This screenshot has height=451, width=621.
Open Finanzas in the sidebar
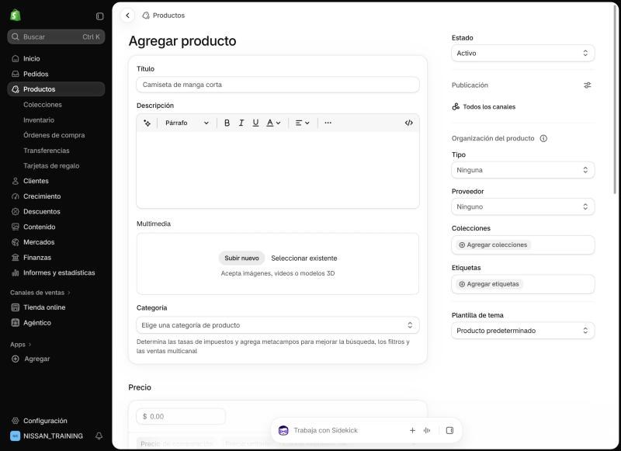pyautogui.click(x=56, y=258)
